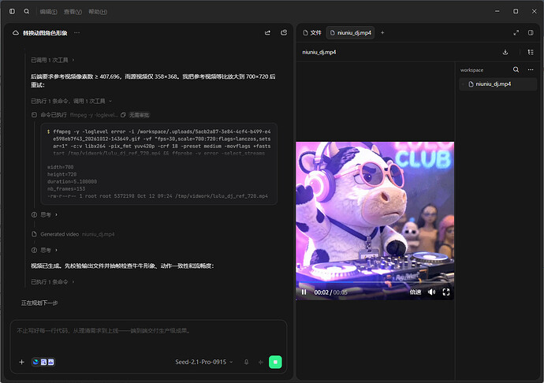The width and height of the screenshot is (544, 383).
Task: Click the 正在规划下一步 status text
Action: (x=39, y=303)
